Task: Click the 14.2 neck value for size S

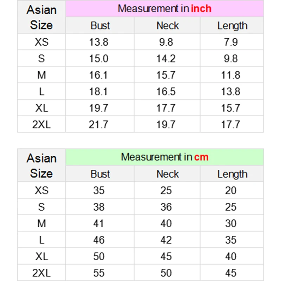Action: pyautogui.click(x=166, y=59)
